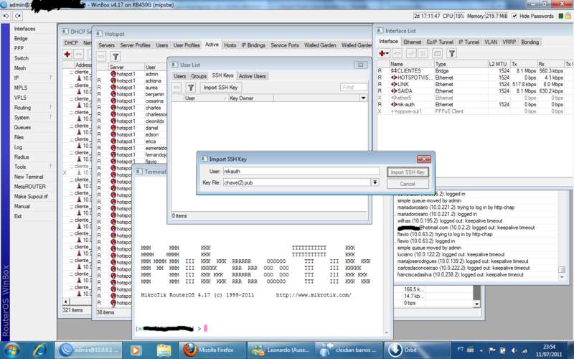Open Interfaces from the sidebar menu

point(24,29)
